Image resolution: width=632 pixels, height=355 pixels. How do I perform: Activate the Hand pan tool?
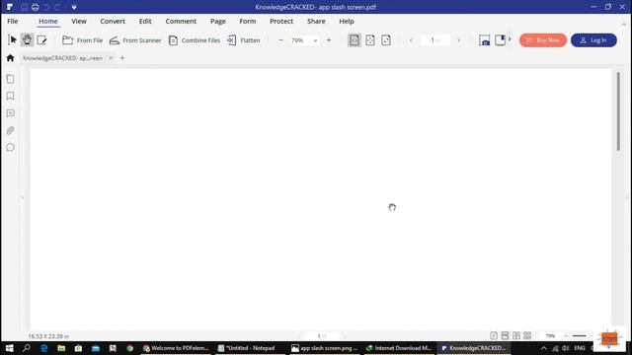(x=27, y=39)
